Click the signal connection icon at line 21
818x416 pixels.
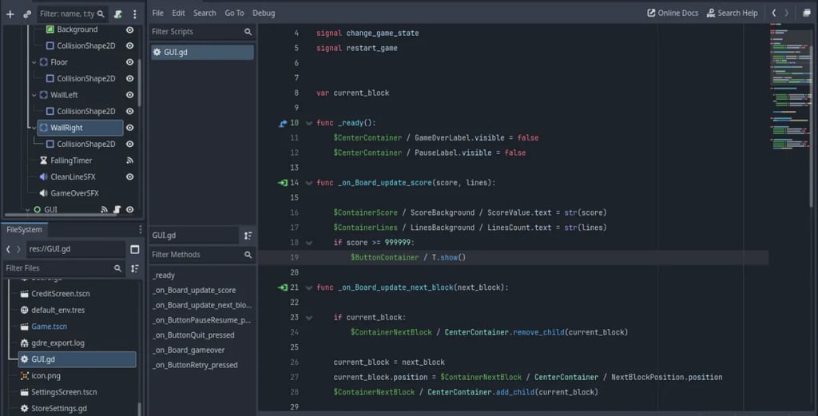[283, 287]
